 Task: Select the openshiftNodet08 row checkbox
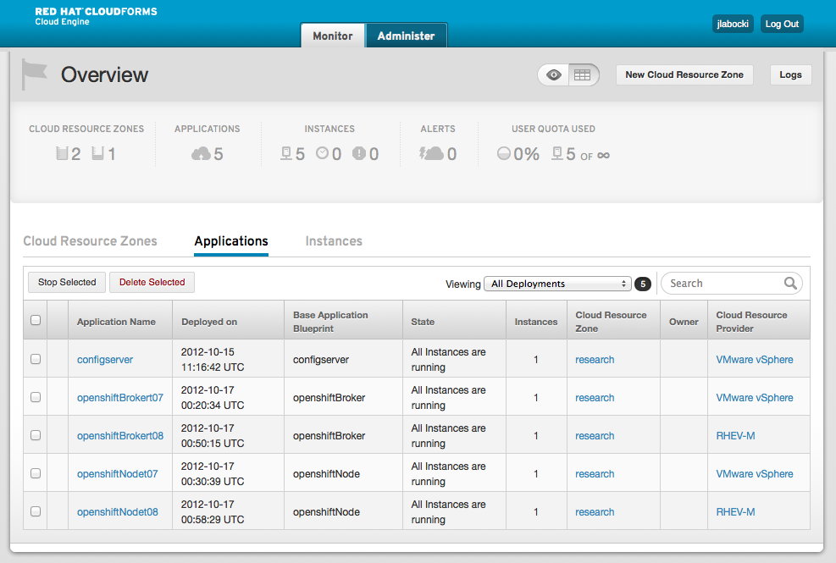point(36,511)
